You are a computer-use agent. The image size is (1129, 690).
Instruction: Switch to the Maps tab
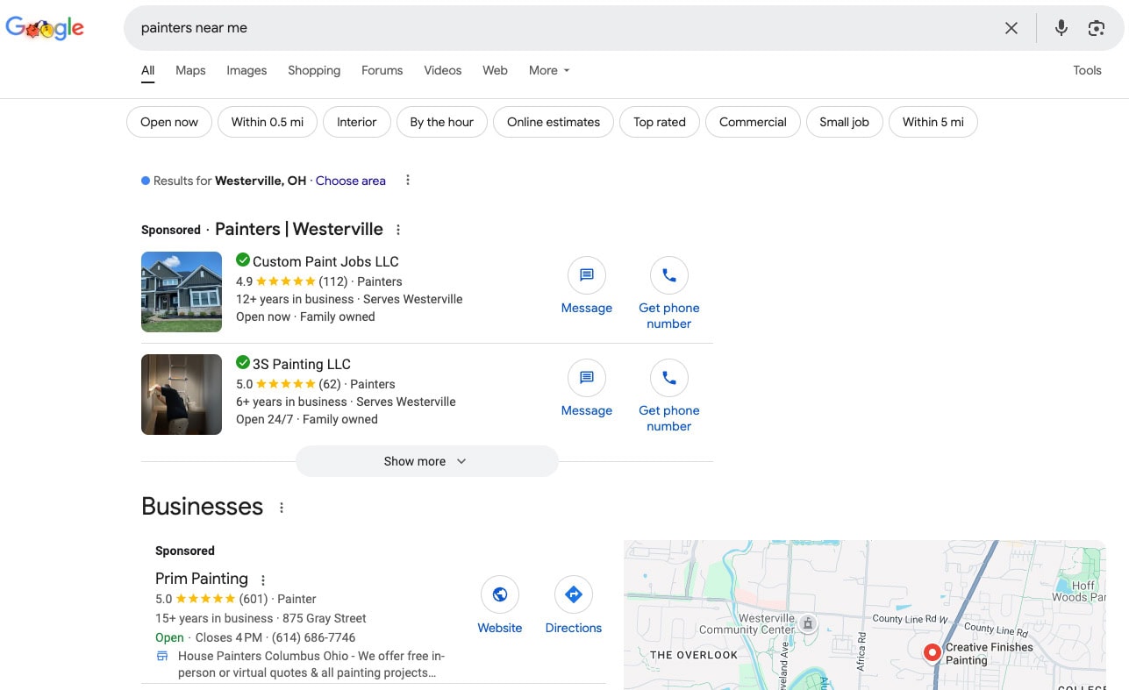pos(190,70)
